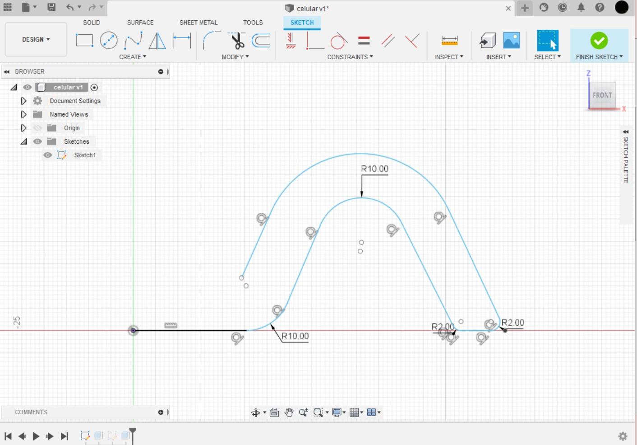This screenshot has width=637, height=445.
Task: Open the MODIFY dropdown menu
Action: (235, 57)
